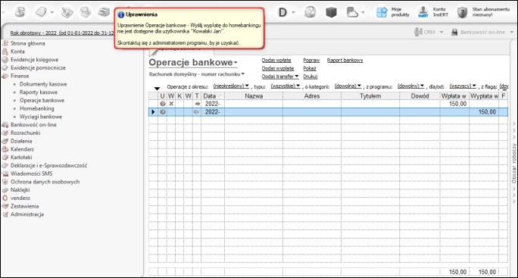The height and width of the screenshot is (278, 518).
Task: Click the Konta module icon
Action: (x=5, y=52)
